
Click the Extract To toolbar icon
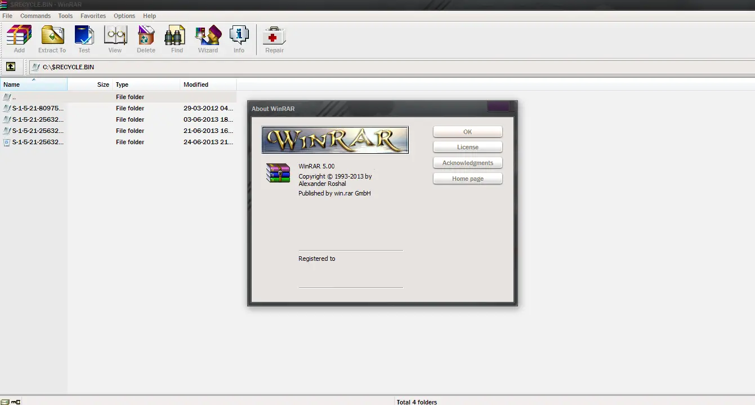[52, 35]
